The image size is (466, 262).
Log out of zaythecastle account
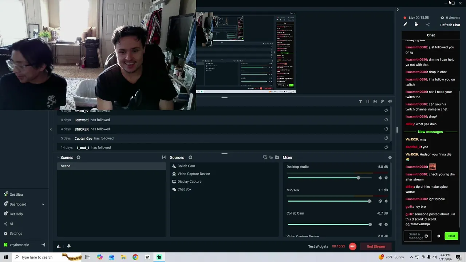click(43, 245)
